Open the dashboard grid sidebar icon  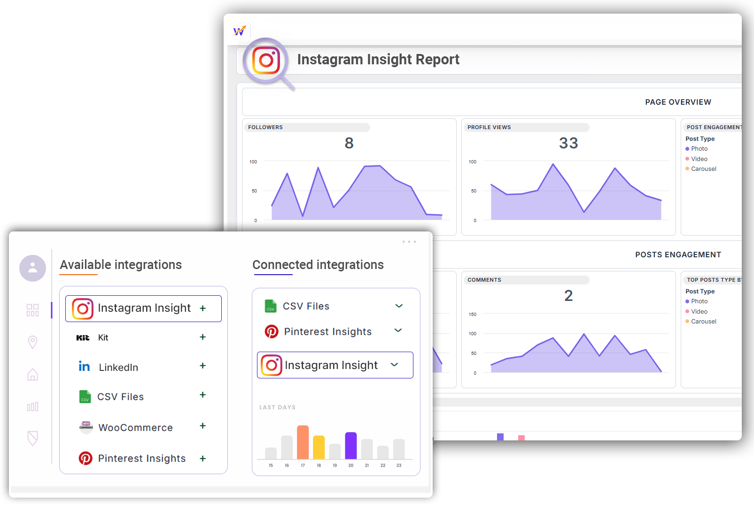(x=32, y=310)
